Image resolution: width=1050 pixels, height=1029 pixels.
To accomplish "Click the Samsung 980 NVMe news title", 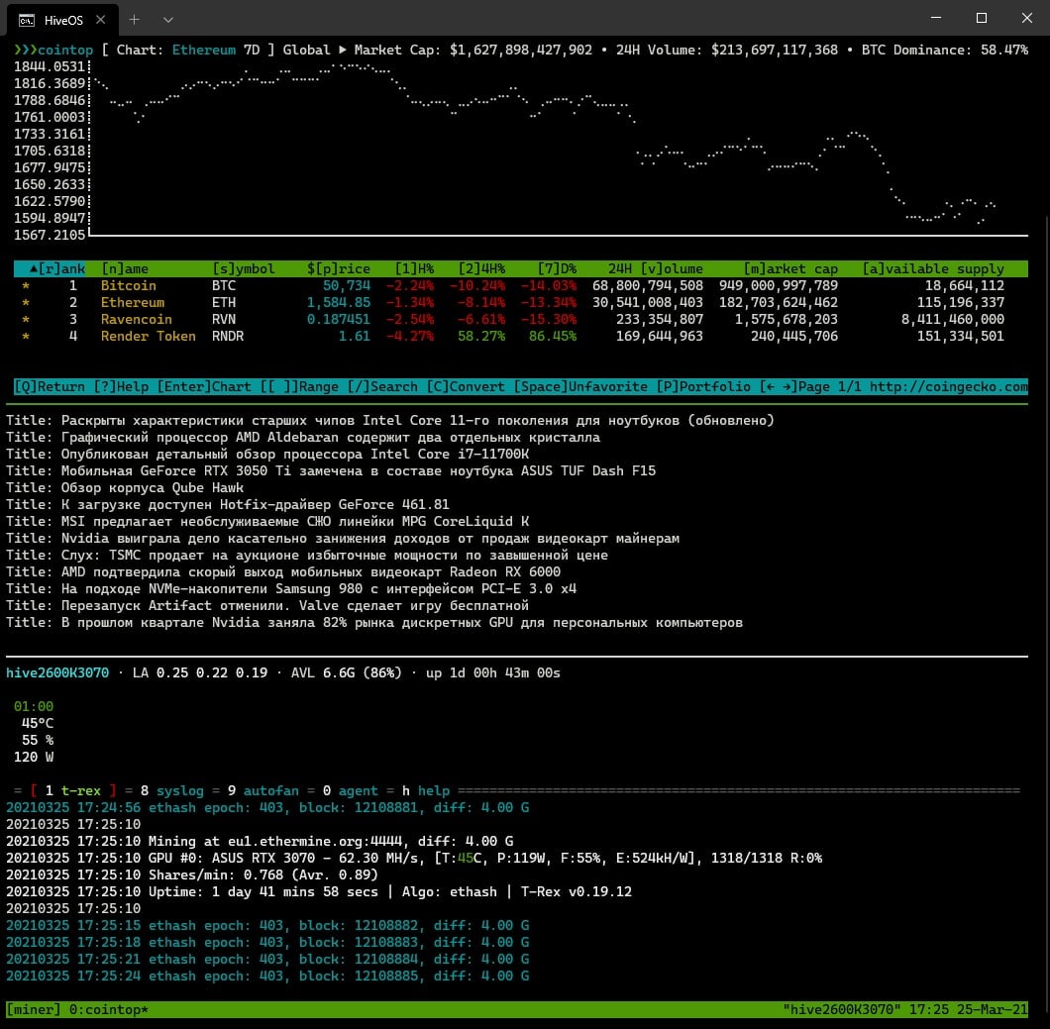I will pos(319,589).
